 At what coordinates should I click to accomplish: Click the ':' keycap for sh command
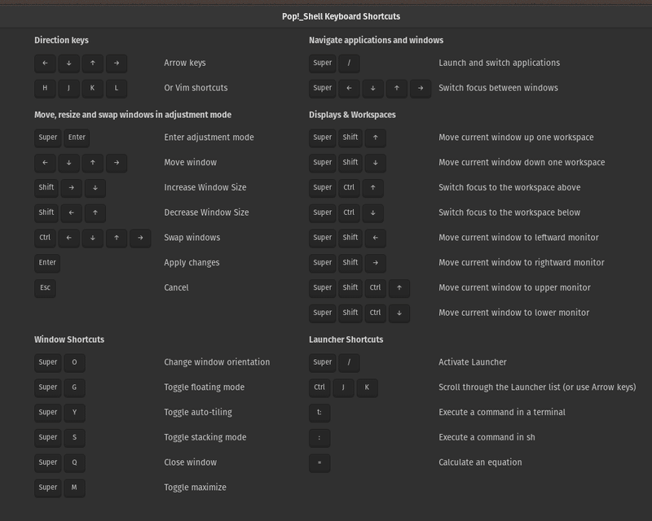319,437
